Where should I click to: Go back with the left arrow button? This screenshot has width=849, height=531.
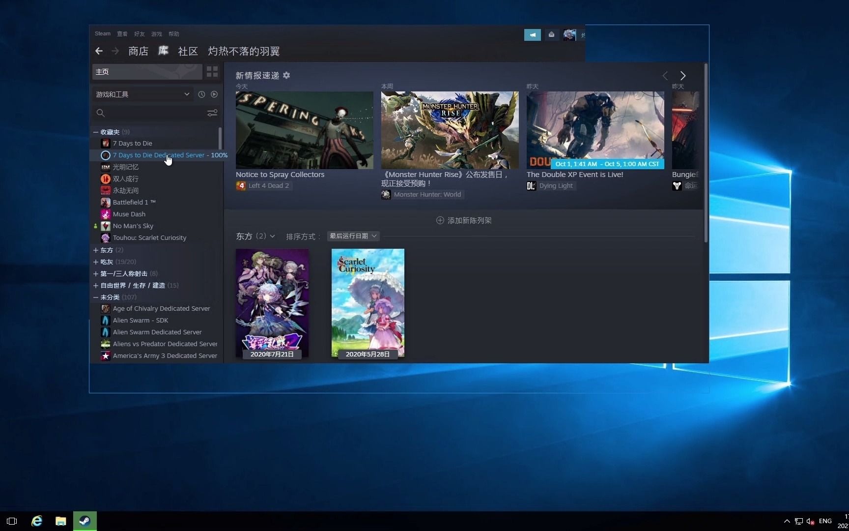tap(99, 51)
